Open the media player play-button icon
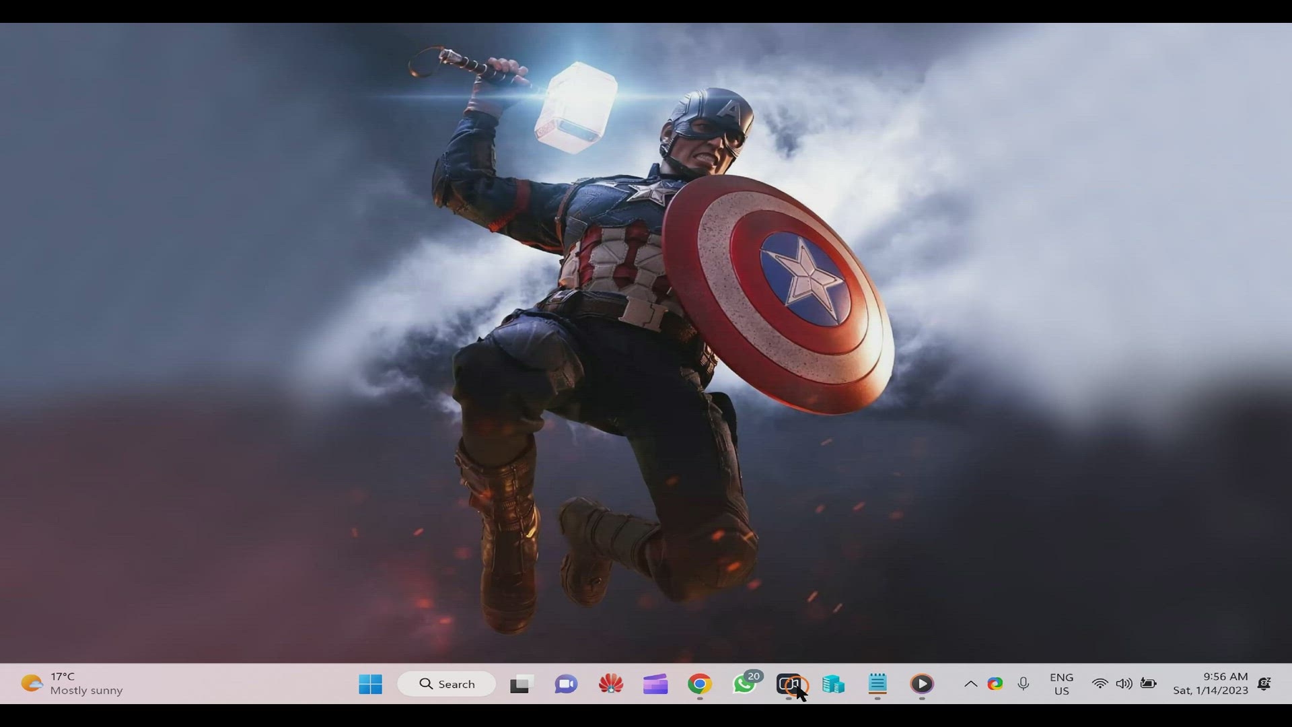This screenshot has width=1292, height=727. pyautogui.click(x=922, y=684)
